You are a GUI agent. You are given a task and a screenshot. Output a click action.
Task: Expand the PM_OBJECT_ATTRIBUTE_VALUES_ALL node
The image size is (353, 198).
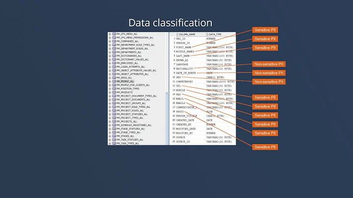[110, 71]
